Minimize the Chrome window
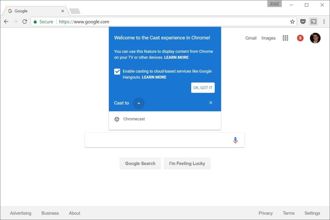Screen dimensions: 330x220 [291, 5]
